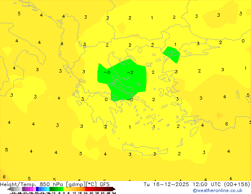Select the cyan segment of the color scale
The image size is (251, 194).
(47, 189)
